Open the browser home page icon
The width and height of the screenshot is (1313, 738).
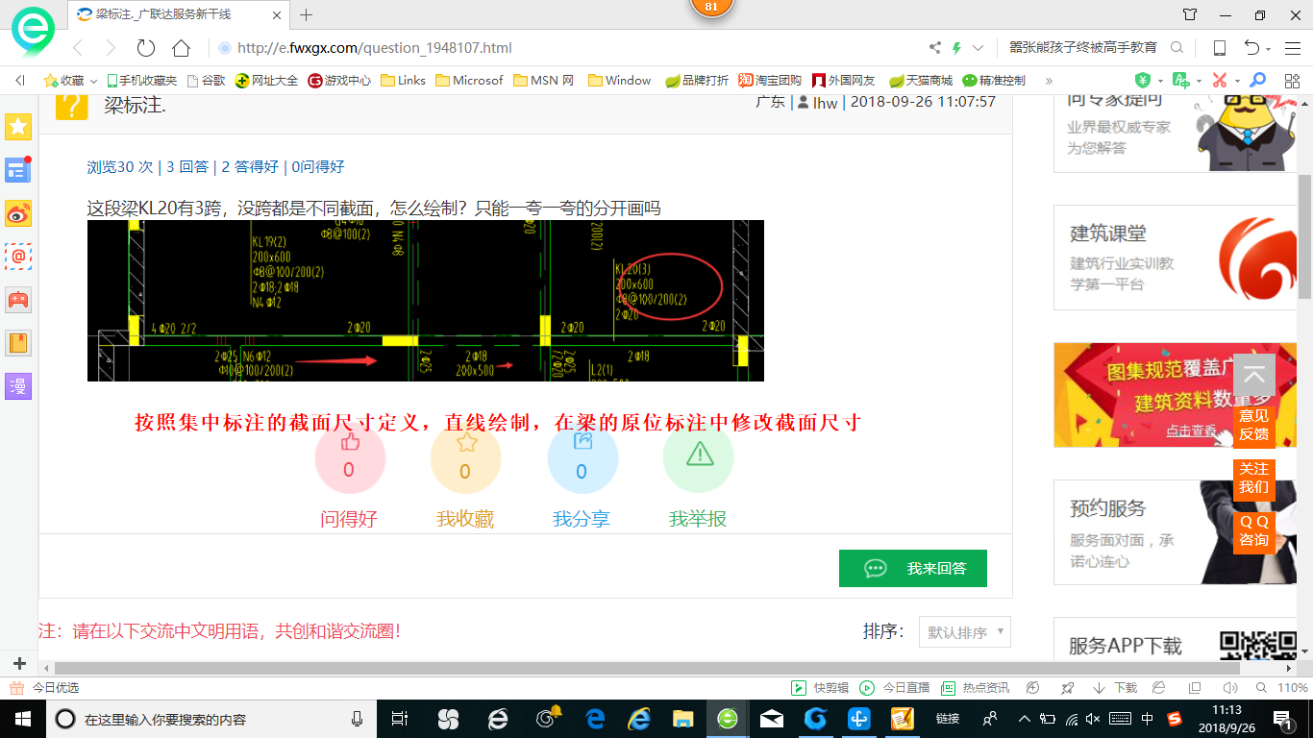tap(181, 48)
